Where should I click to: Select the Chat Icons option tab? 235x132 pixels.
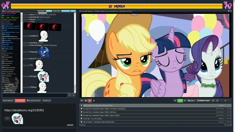pyautogui.click(x=41, y=11)
